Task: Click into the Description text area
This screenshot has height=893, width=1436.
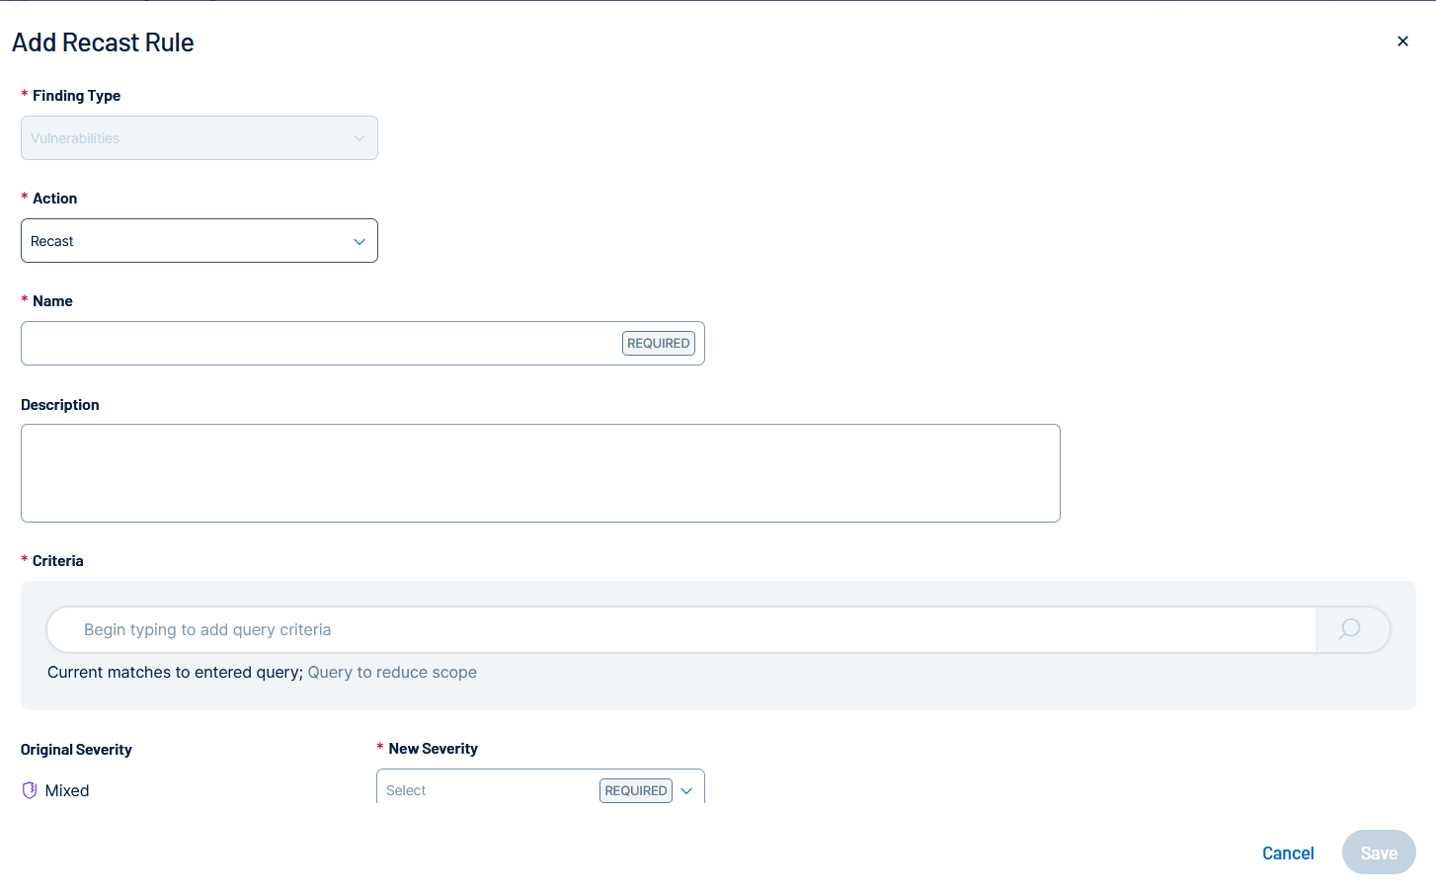Action: tap(540, 473)
